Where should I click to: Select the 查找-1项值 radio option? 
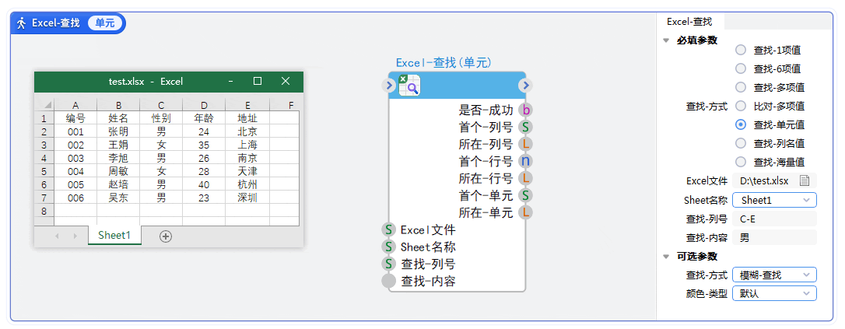[741, 50]
